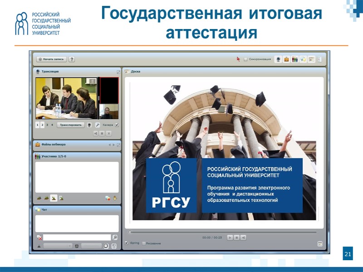
Task: Click the highlighted third participant icon
Action: (54, 198)
